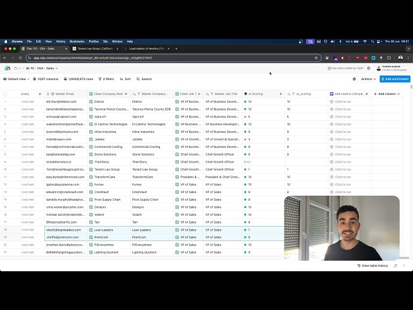Click the bookmark star in the address bar
413x310 pixels.
click(316, 57)
